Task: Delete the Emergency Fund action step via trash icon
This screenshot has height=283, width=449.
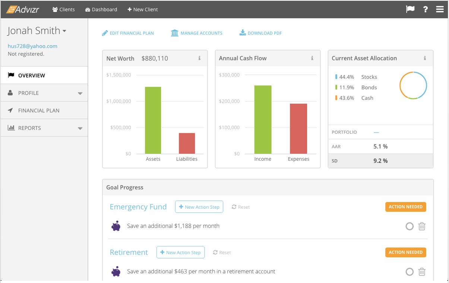Action: point(421,226)
